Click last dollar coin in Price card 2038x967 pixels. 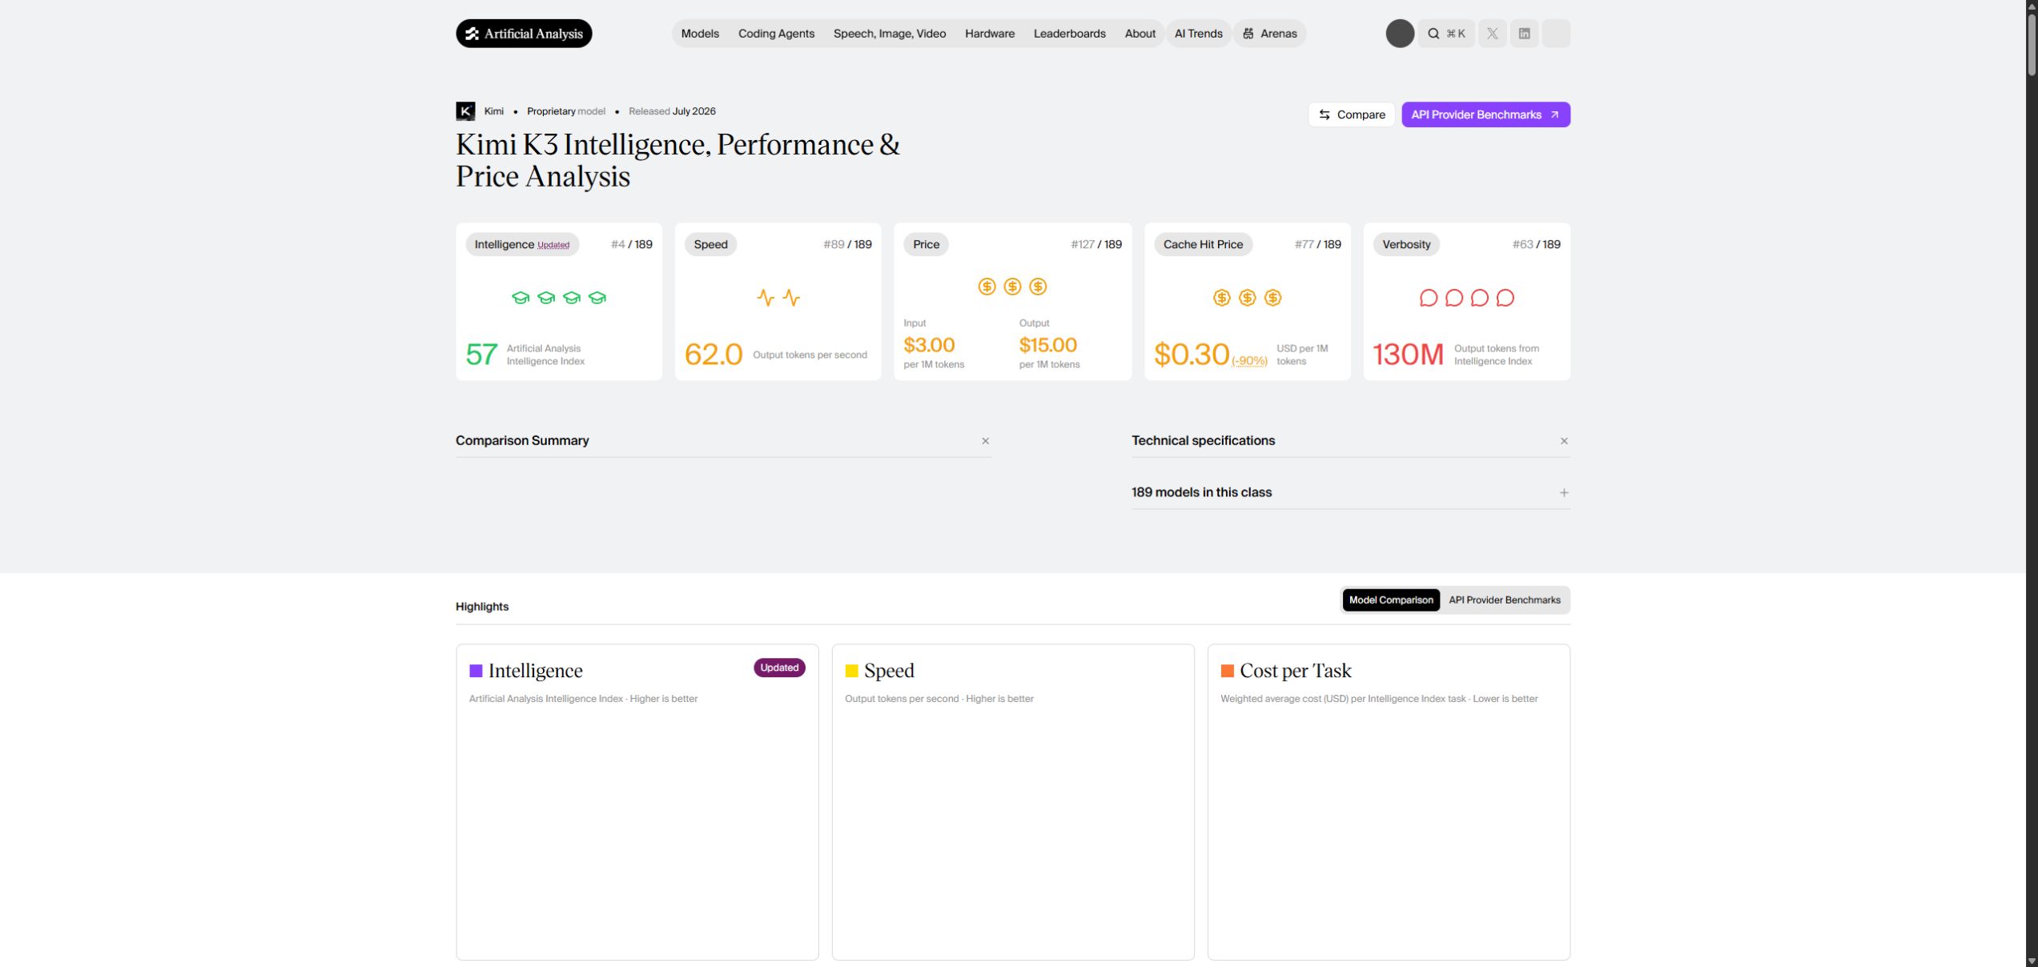pyautogui.click(x=1038, y=287)
